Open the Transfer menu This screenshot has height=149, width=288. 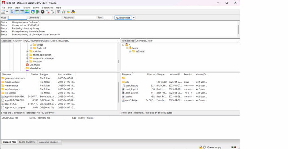(26, 8)
